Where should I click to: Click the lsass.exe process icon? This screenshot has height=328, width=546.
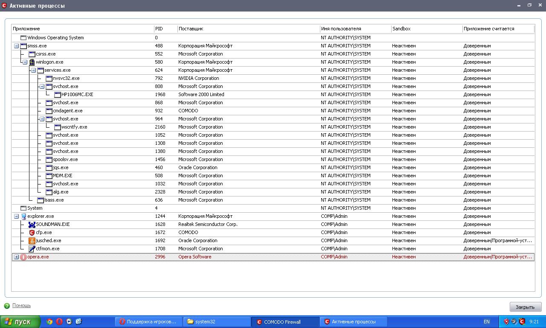coord(41,200)
